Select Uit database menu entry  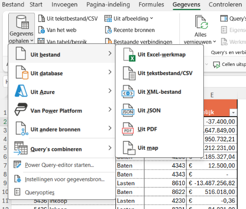point(62,72)
